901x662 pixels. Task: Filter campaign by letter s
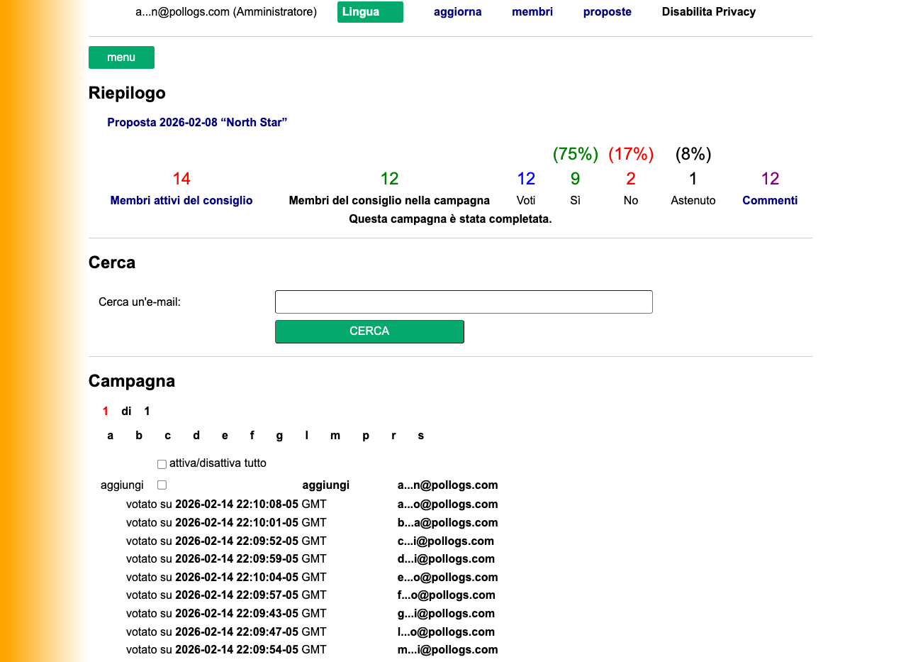click(x=420, y=436)
